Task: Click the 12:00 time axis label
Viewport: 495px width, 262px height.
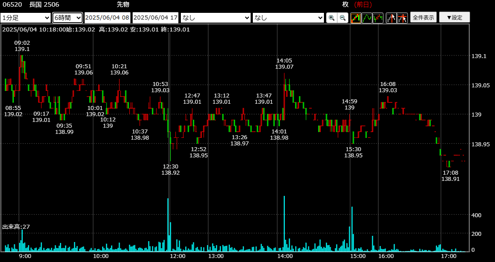Action: pyautogui.click(x=178, y=256)
